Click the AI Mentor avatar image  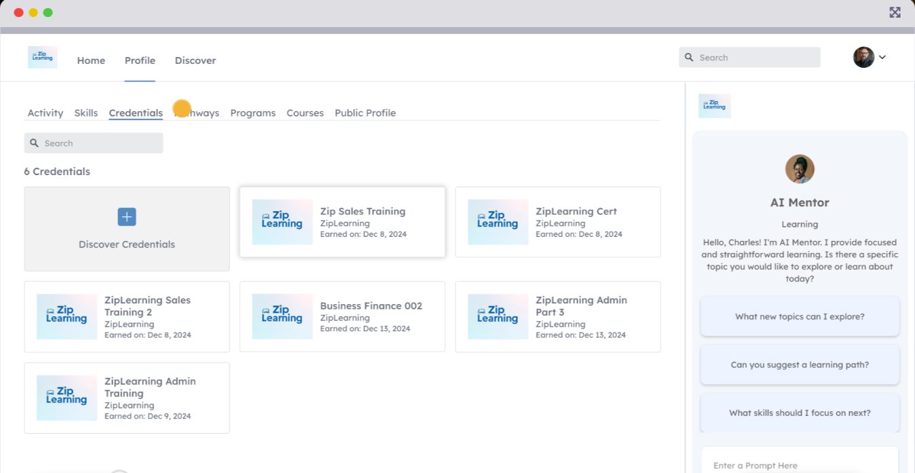click(x=800, y=168)
